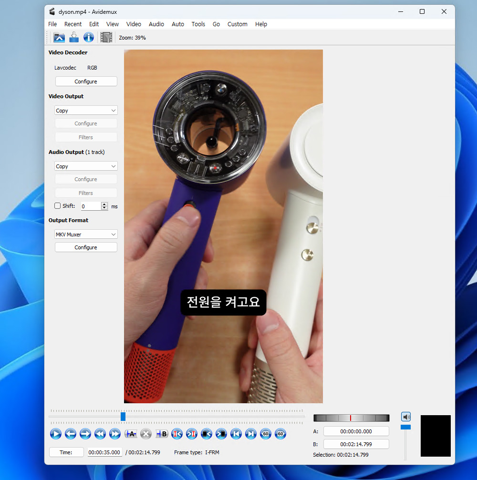Click the Zoom: 39% label
The width and height of the screenshot is (477, 480).
coord(132,38)
